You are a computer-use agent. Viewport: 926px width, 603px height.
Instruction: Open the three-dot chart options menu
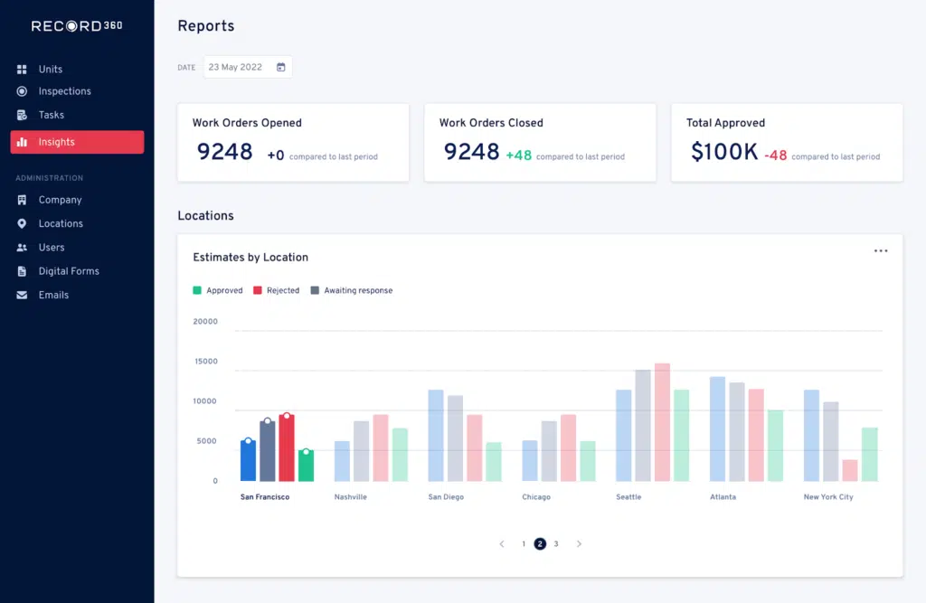[881, 251]
